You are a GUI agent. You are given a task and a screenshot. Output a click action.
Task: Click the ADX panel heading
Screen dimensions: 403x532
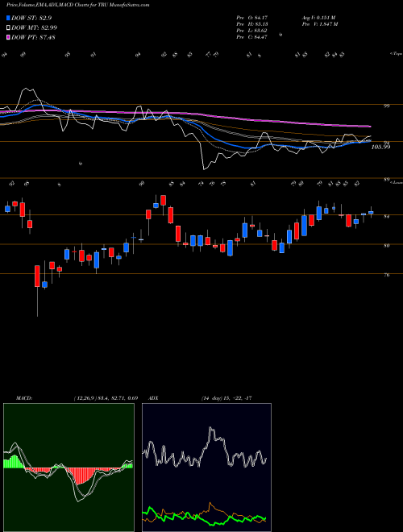coord(154,398)
